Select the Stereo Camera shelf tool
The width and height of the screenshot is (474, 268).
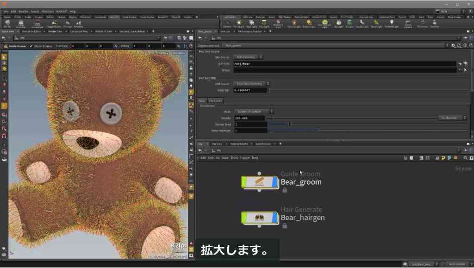(x=408, y=24)
